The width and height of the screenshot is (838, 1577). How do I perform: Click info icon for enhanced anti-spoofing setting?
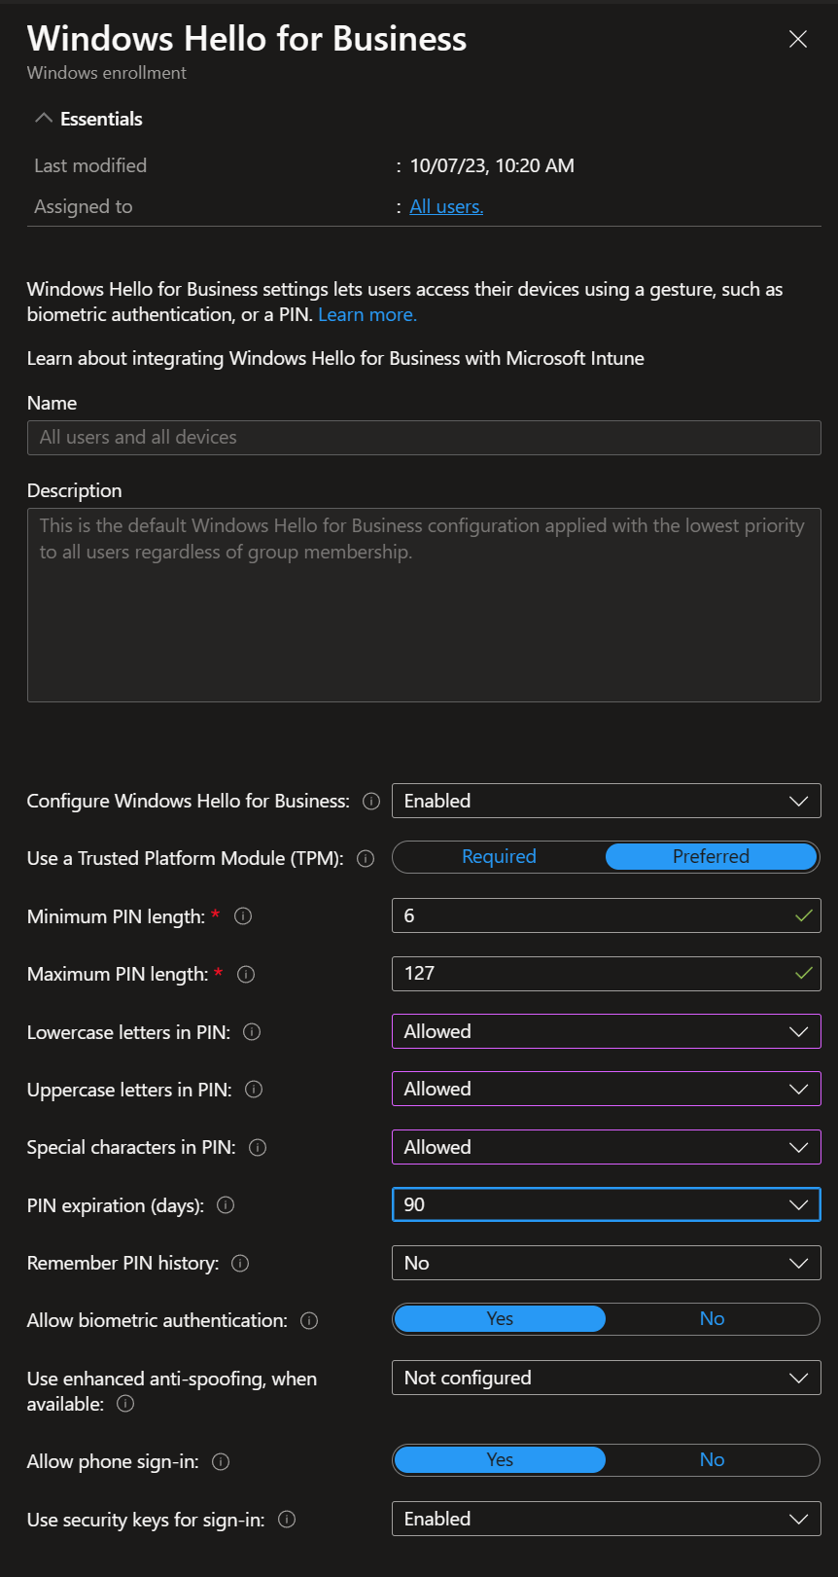pos(125,1404)
